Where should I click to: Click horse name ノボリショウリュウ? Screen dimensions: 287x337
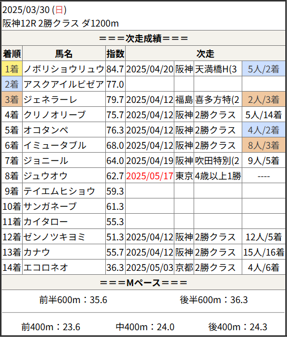coord(64,69)
